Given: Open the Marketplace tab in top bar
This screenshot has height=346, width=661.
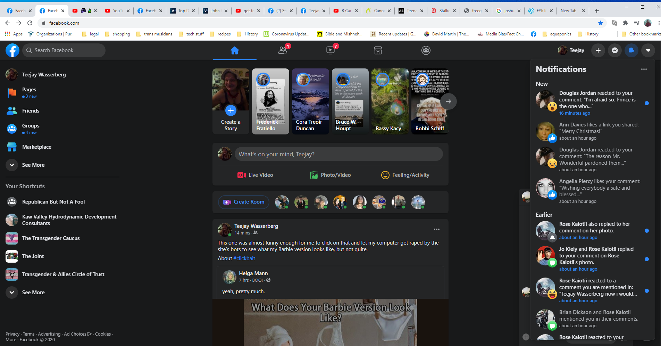Looking at the screenshot, I should coord(378,50).
